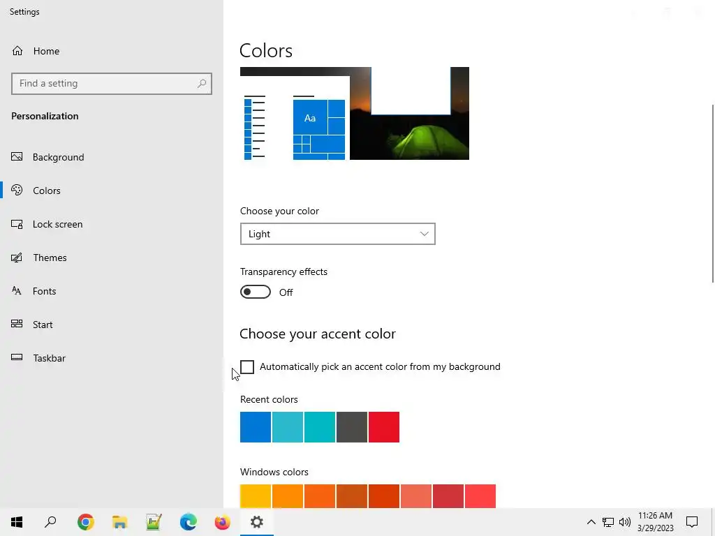The width and height of the screenshot is (715, 536).
Task: Choose the yellow gold Windows color
Action: click(256, 496)
